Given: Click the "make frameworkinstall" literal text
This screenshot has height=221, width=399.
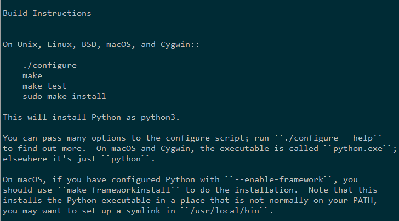Looking at the screenshot, I should pyautogui.click(x=118, y=190).
